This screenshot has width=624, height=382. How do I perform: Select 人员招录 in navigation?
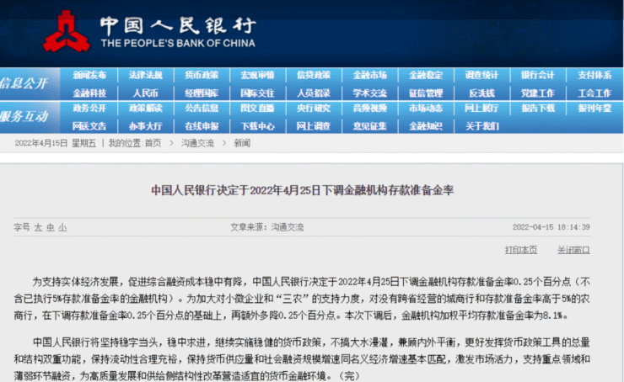[x=314, y=93]
